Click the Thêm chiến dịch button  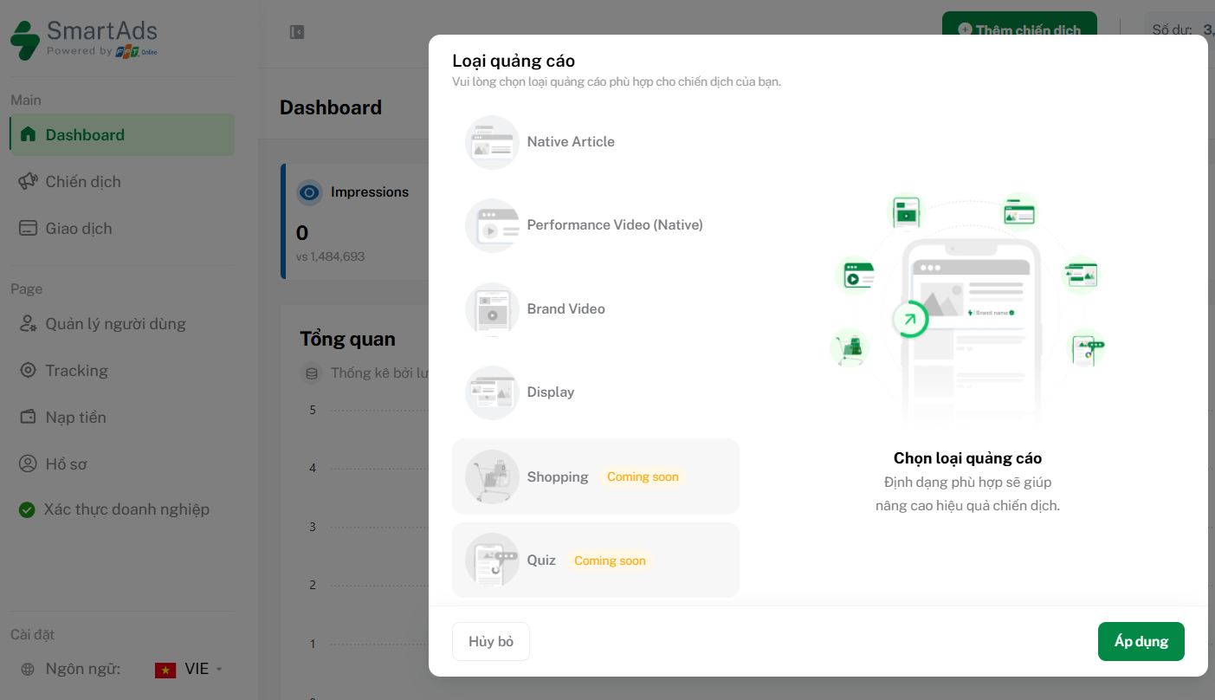(x=1019, y=30)
